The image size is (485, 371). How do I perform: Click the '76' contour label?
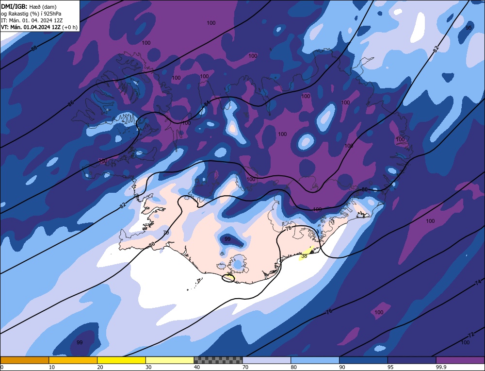(329, 311)
